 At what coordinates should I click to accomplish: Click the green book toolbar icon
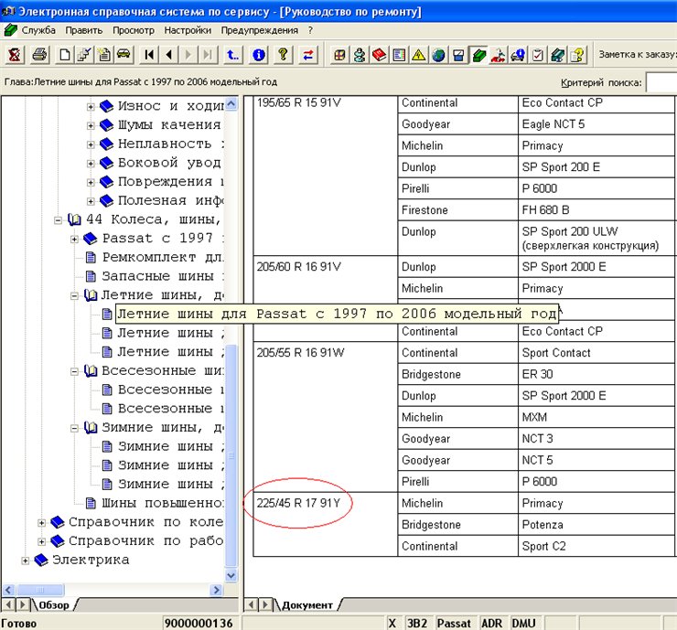478,55
